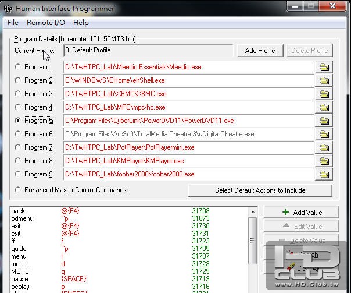Screen dimensions: 351x293
Task: Click the command list scrollbar thumb
Action: tap(253, 241)
